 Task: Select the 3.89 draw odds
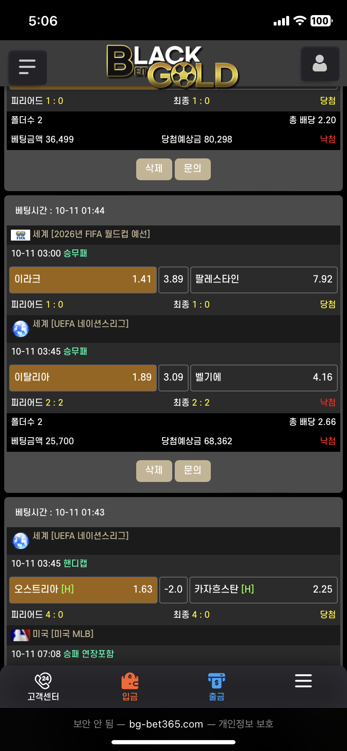click(173, 280)
